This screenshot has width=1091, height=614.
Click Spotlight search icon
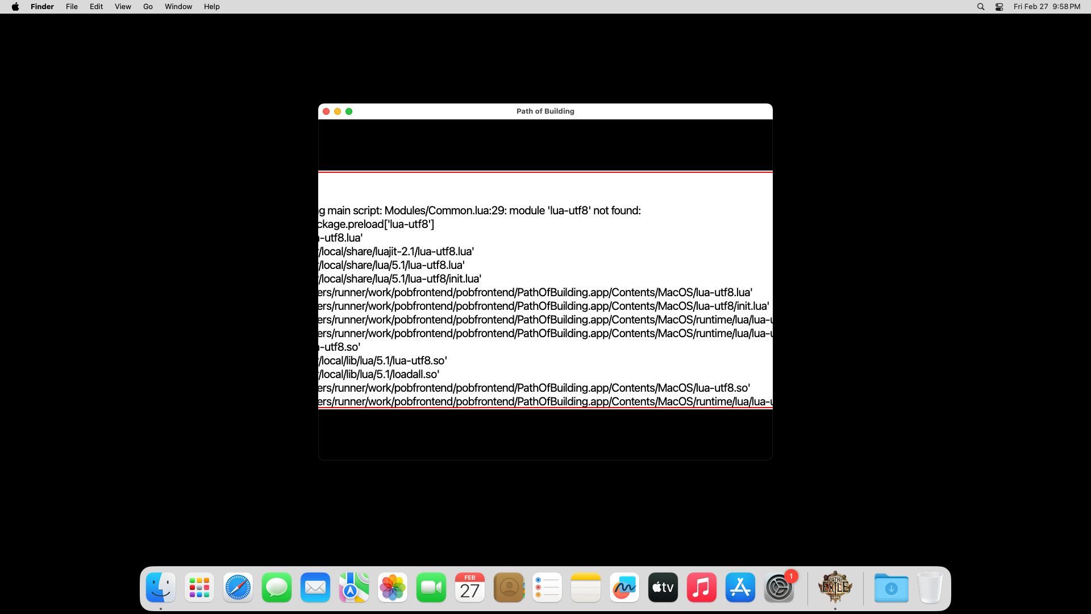(x=981, y=7)
